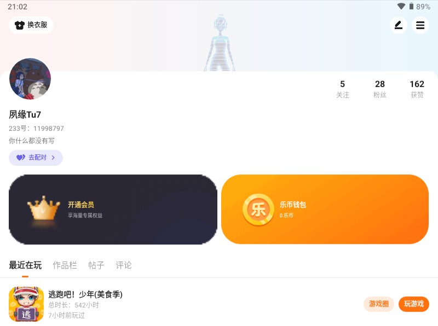Tap the 3D avatar figure at top
Viewport: 438px width, 326px height.
click(x=220, y=43)
